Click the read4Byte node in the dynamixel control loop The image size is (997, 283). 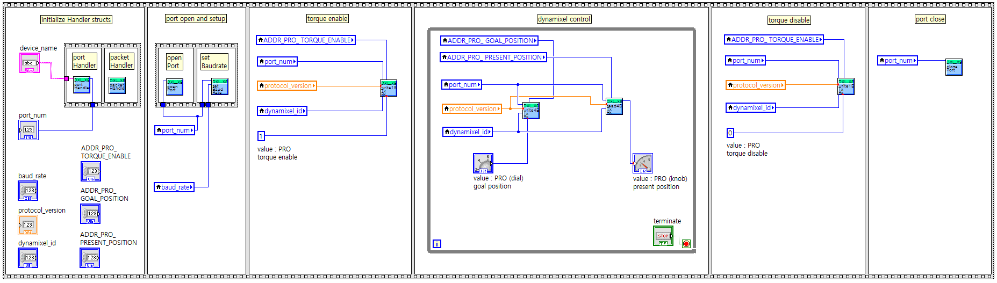pos(614,106)
